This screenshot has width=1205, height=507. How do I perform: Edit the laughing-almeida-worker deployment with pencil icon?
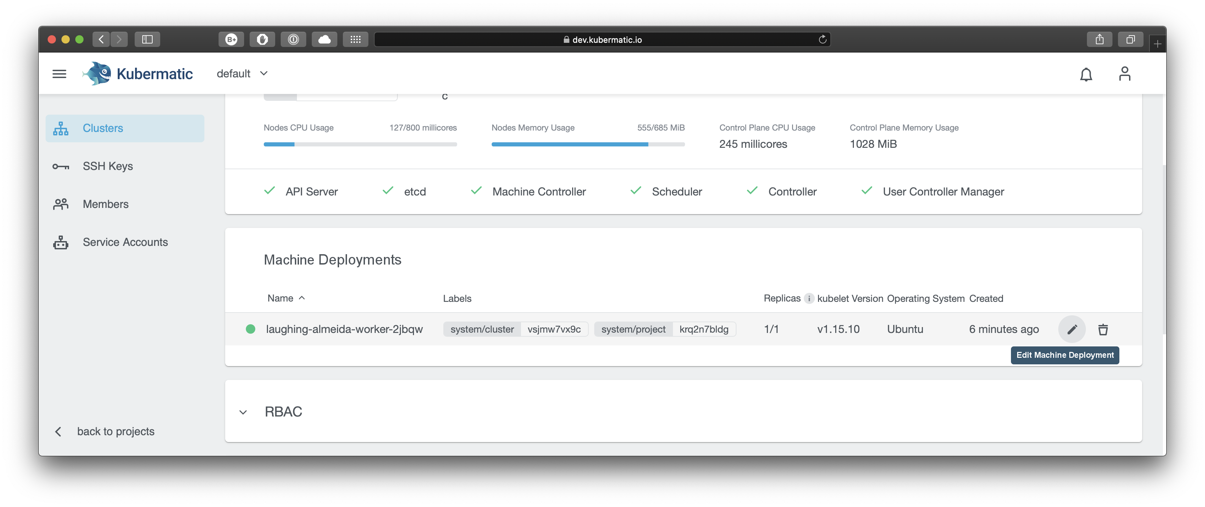1072,329
